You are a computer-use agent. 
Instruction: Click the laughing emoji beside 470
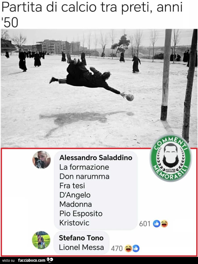tap(128, 249)
